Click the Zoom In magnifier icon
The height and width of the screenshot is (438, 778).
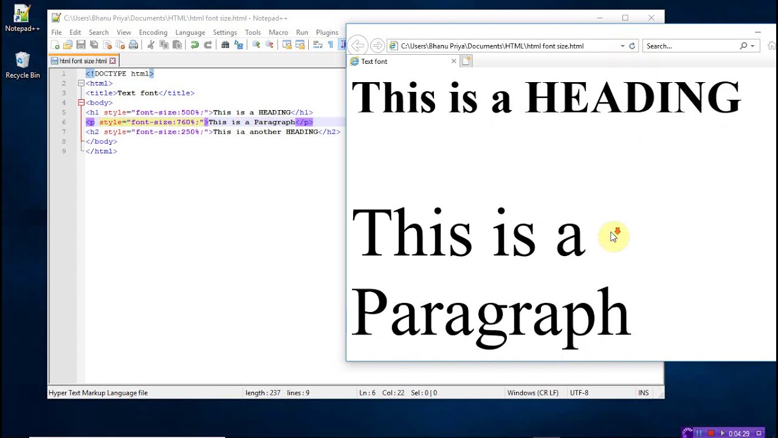256,45
